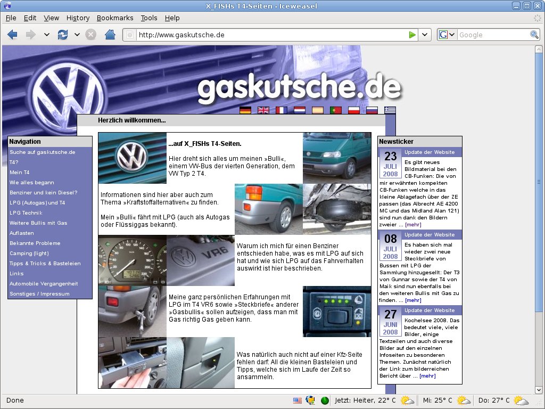This screenshot has width=545, height=409.
Task: Reload the current page
Action: point(63,35)
